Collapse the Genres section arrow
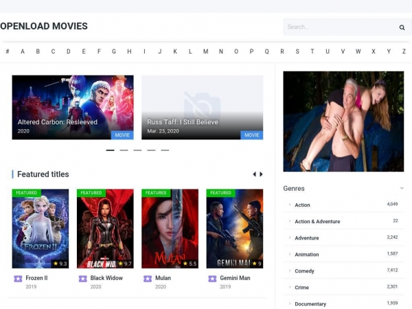This screenshot has width=412, height=309. (402, 188)
